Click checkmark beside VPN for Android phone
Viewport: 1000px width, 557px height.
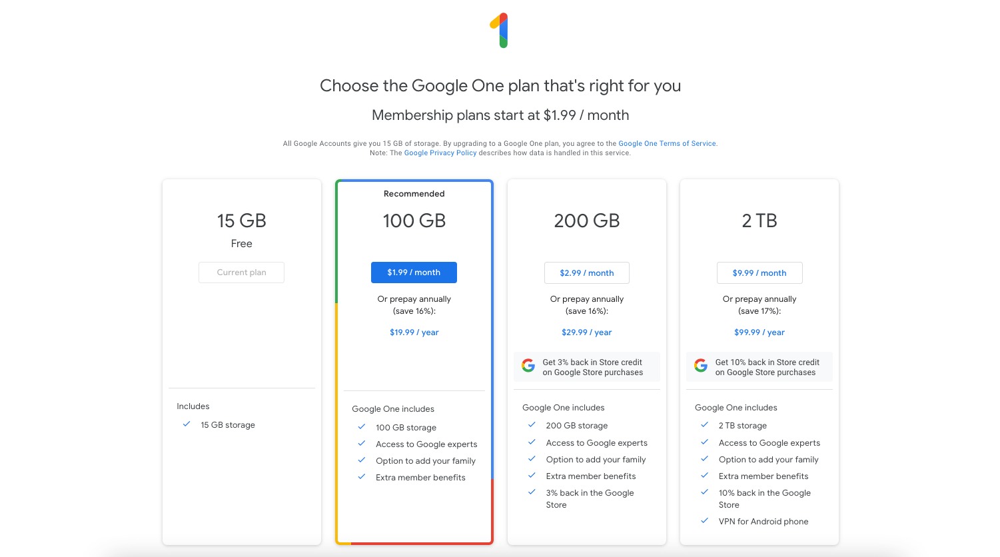pos(704,520)
